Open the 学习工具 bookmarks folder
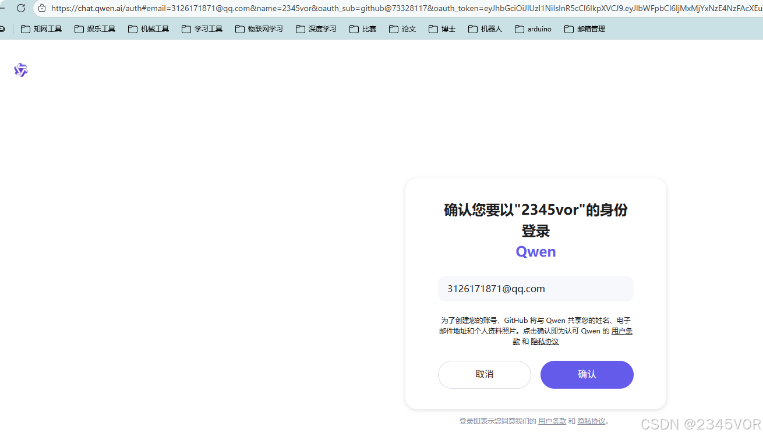Viewport: 763px width, 437px height. pos(208,29)
